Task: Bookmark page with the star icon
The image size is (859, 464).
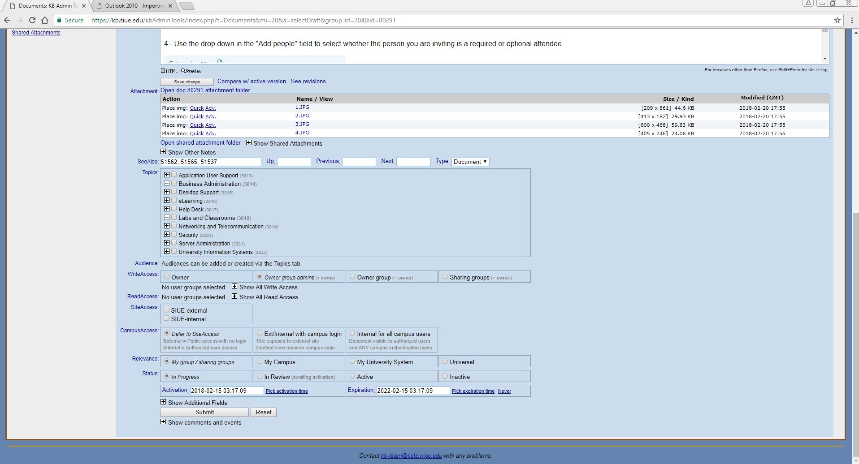Action: [x=837, y=20]
